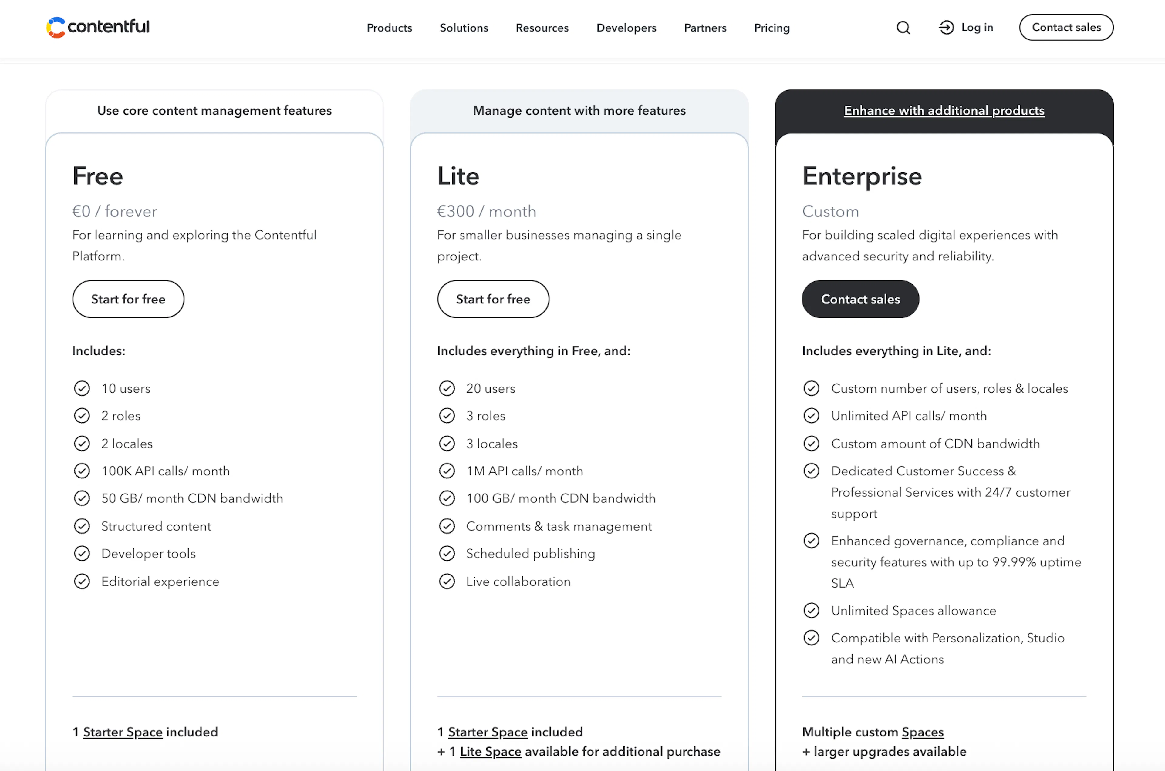Screen dimensions: 1165x771
Task: Open the Partners menu
Action: [x=705, y=28]
